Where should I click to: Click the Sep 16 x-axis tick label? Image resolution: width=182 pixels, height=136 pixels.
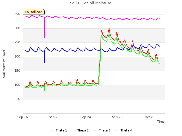click(x=22, y=117)
